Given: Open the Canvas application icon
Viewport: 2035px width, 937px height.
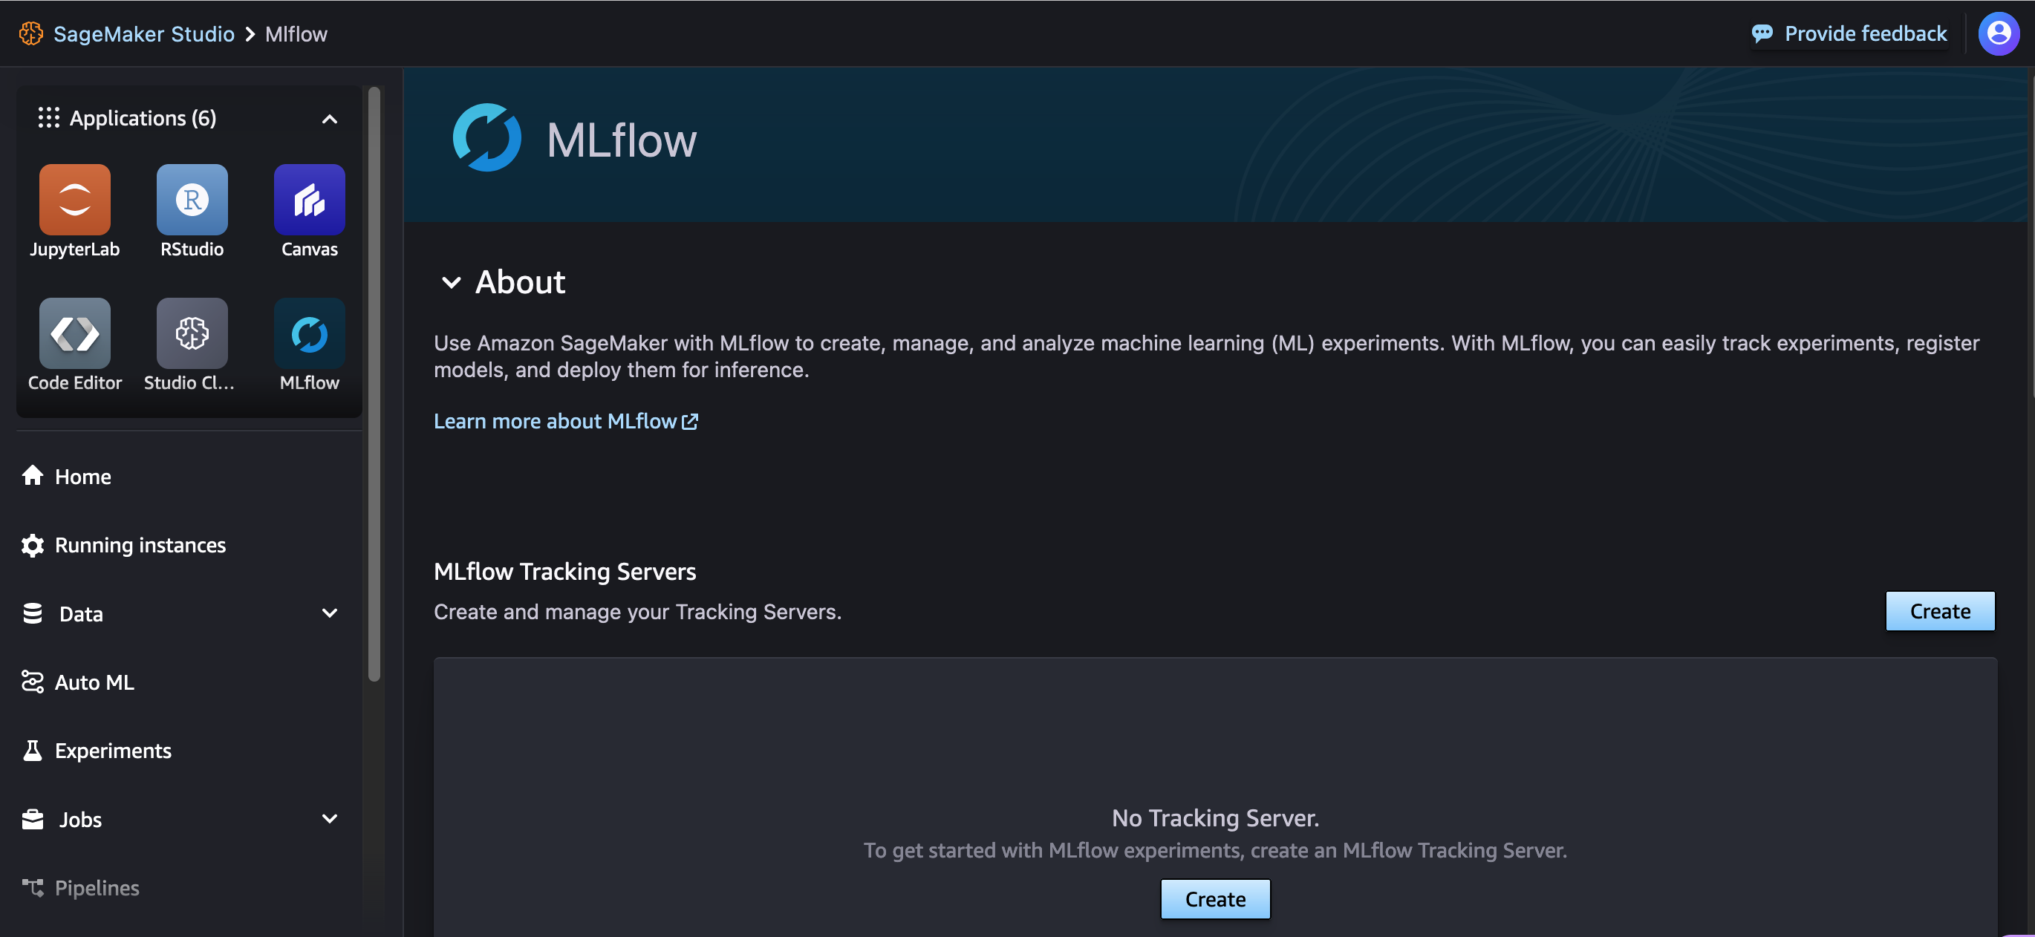Looking at the screenshot, I should pyautogui.click(x=309, y=200).
